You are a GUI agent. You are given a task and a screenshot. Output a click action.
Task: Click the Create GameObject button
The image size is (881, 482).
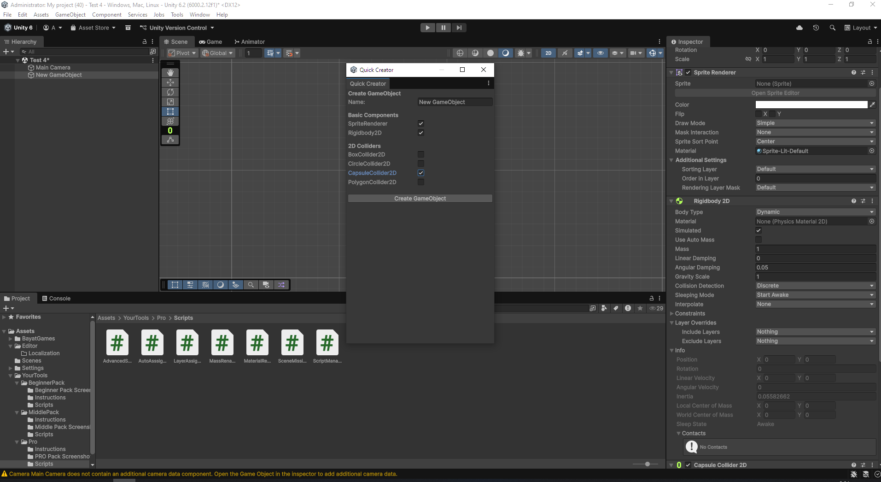coord(420,199)
